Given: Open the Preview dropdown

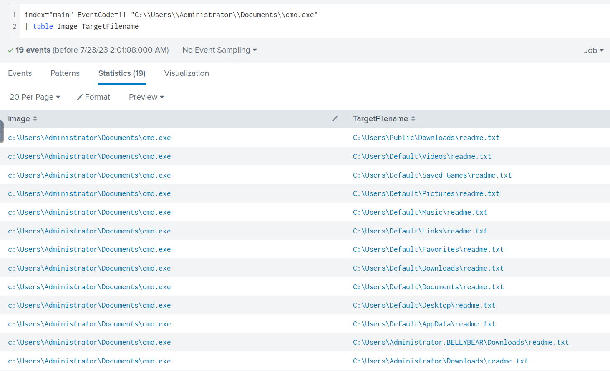Looking at the screenshot, I should pyautogui.click(x=146, y=97).
